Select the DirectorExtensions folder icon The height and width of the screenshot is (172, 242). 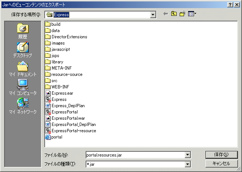[48, 37]
